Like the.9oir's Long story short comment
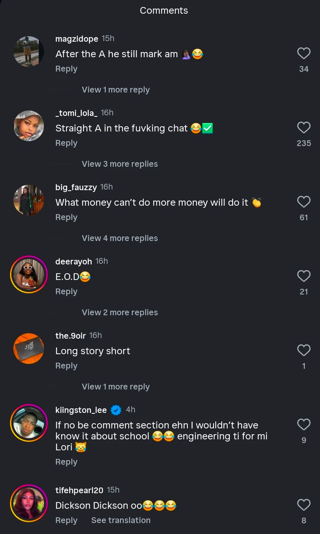The width and height of the screenshot is (320, 534). coord(304,351)
